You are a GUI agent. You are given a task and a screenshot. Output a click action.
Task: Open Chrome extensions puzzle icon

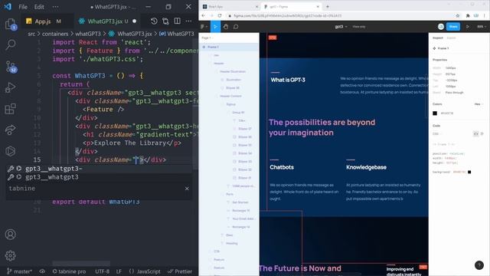click(x=468, y=15)
